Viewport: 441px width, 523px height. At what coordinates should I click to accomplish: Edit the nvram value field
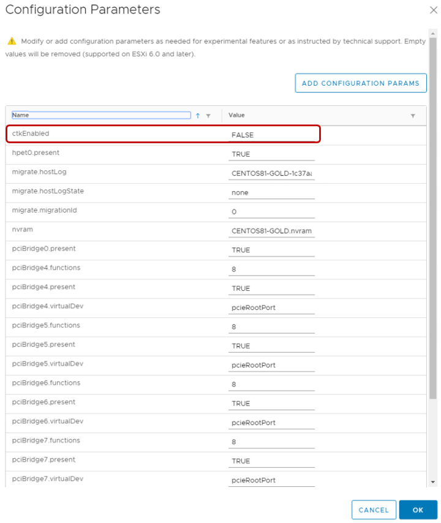coord(271,231)
